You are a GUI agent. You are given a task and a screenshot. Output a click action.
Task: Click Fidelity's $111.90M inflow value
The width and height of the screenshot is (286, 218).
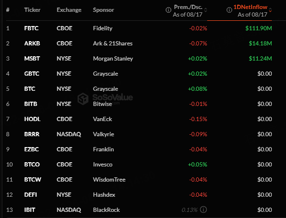pyautogui.click(x=259, y=28)
